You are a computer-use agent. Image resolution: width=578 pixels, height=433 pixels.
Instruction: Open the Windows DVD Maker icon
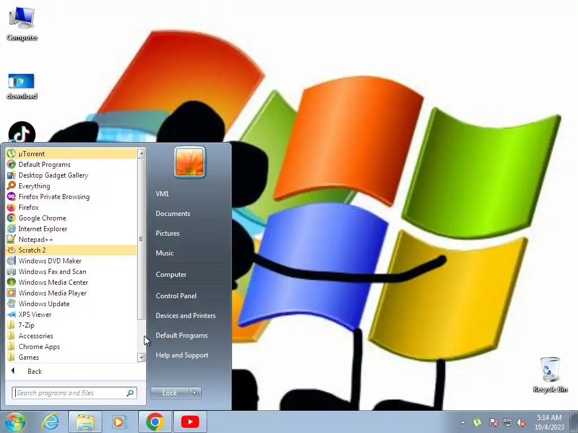coord(11,260)
